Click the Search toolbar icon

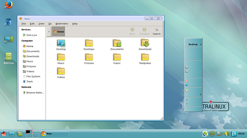157,31
